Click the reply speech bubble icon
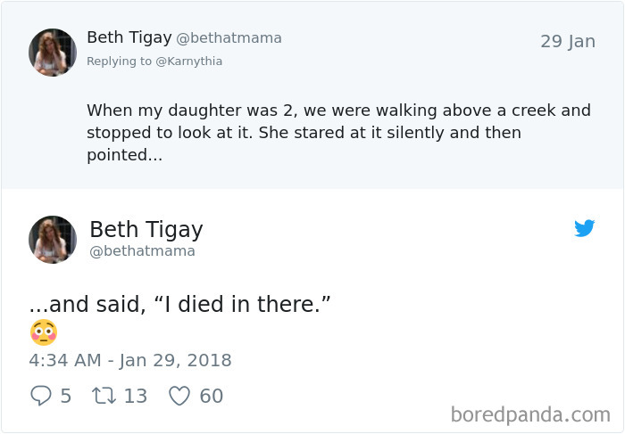This screenshot has height=434, width=625. click(40, 396)
